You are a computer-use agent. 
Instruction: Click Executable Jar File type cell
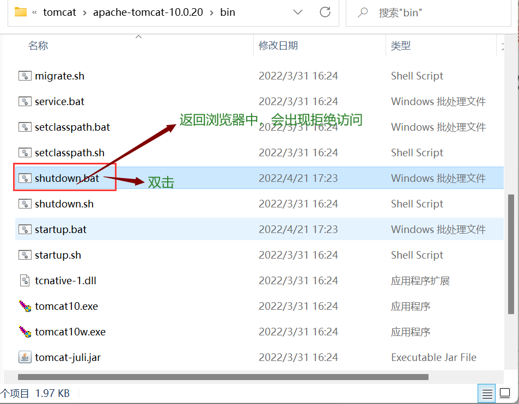[x=433, y=357]
